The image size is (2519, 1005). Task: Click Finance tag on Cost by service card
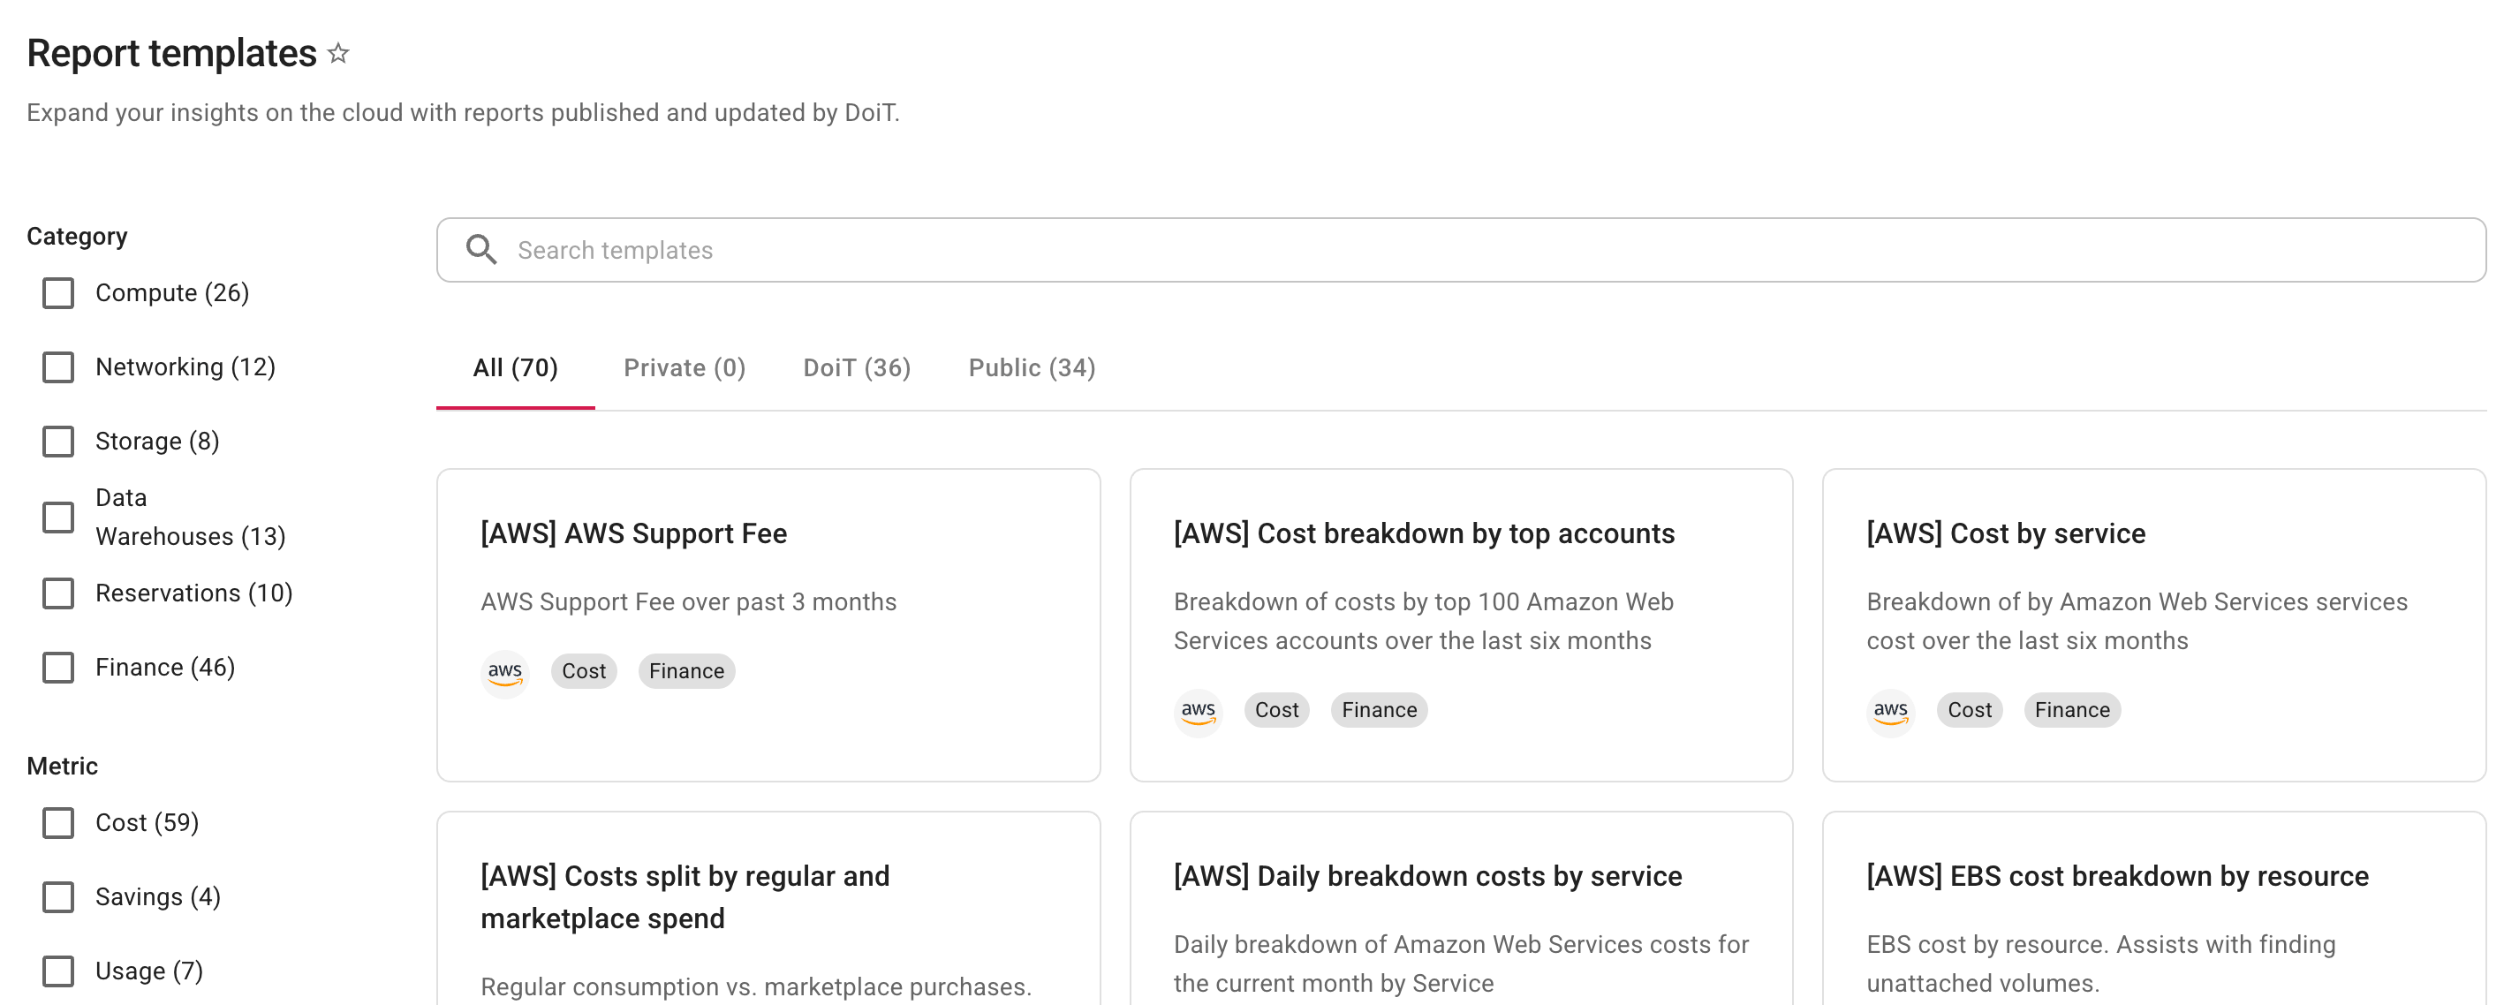[2072, 711]
